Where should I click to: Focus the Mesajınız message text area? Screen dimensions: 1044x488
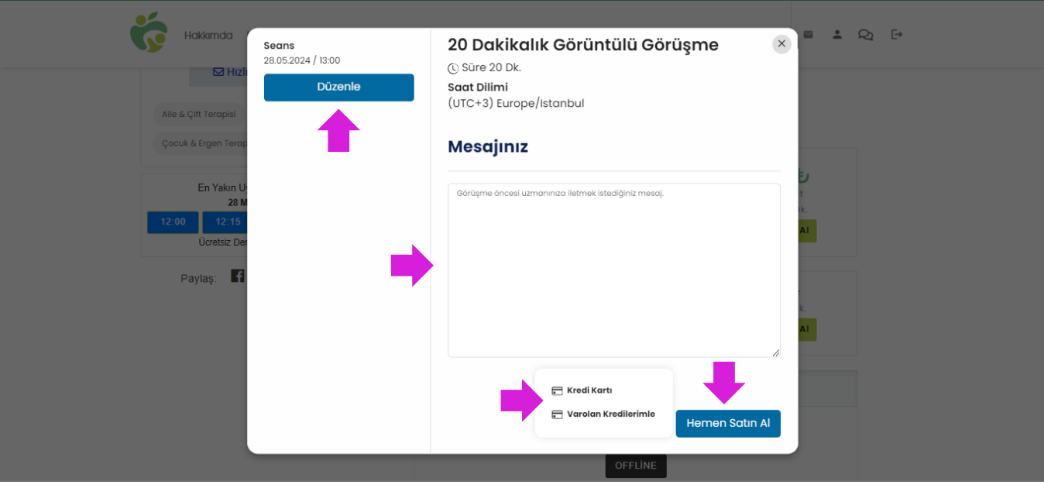(614, 270)
